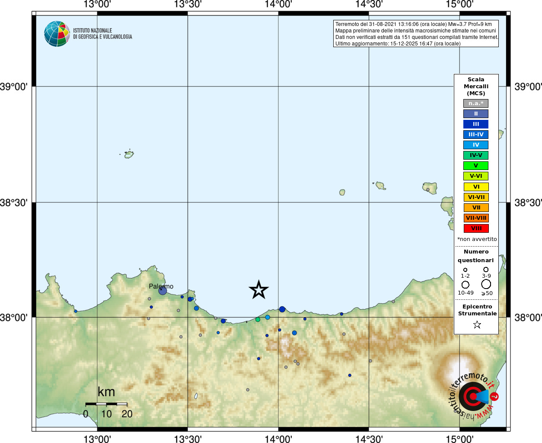542x443 pixels.
Task: Click the green IV-V marker on coast
Action: click(x=258, y=320)
